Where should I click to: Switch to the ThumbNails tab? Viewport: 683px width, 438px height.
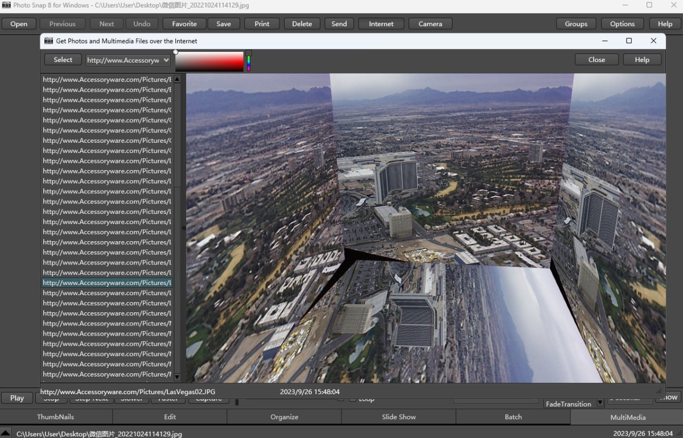[56, 417]
